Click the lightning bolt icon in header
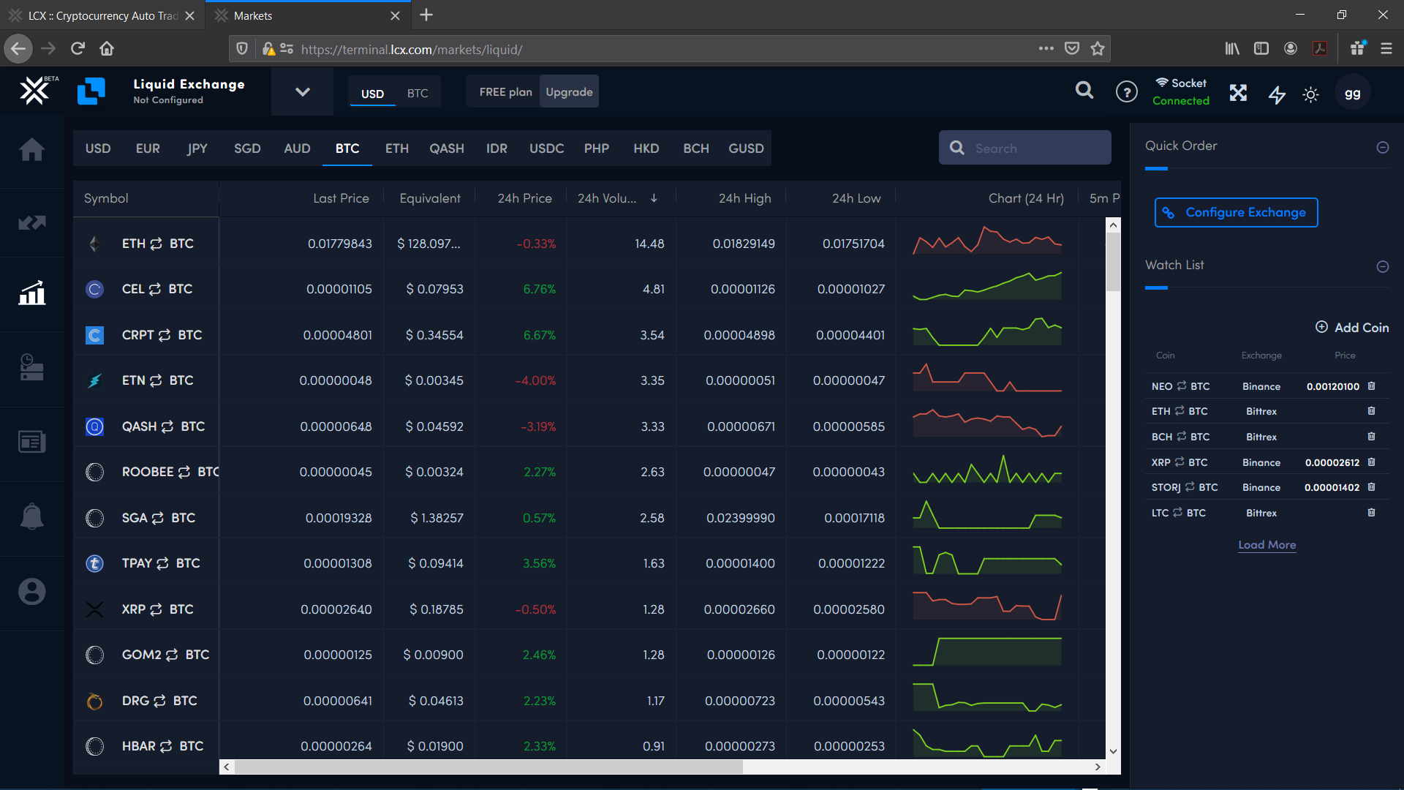 (1277, 94)
